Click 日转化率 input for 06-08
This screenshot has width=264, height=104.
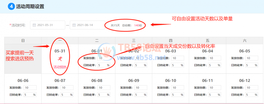pos(104,95)
